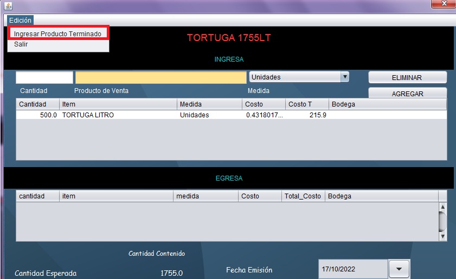The width and height of the screenshot is (456, 279).
Task: Open the Edición menu
Action: click(x=20, y=20)
